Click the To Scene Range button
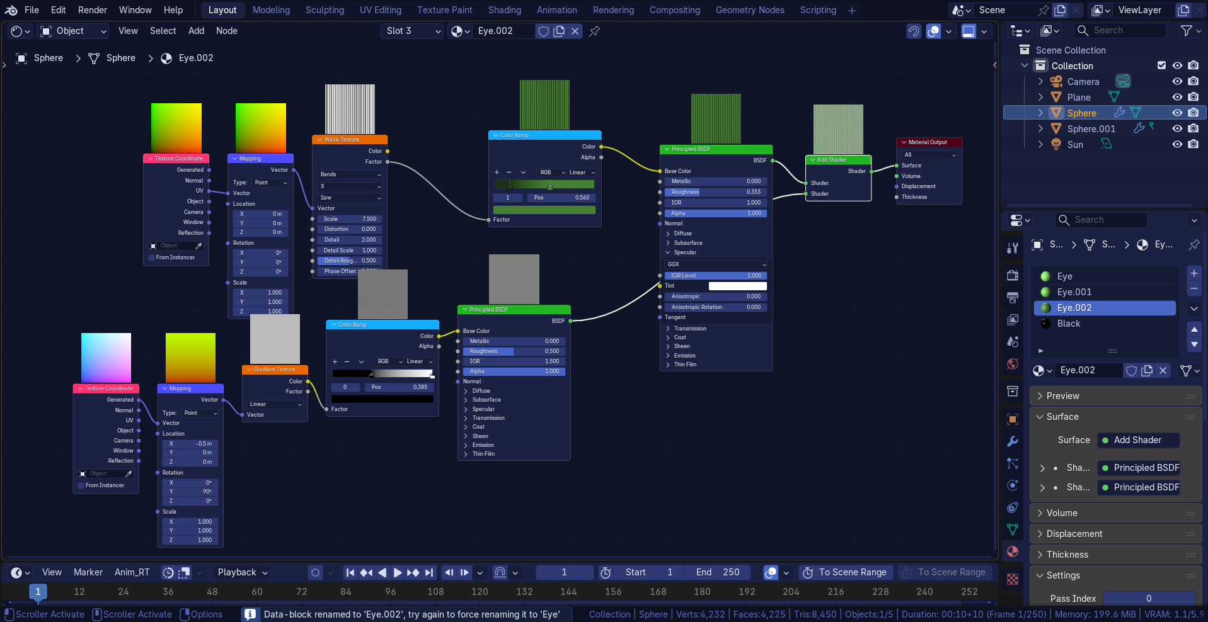 845,572
